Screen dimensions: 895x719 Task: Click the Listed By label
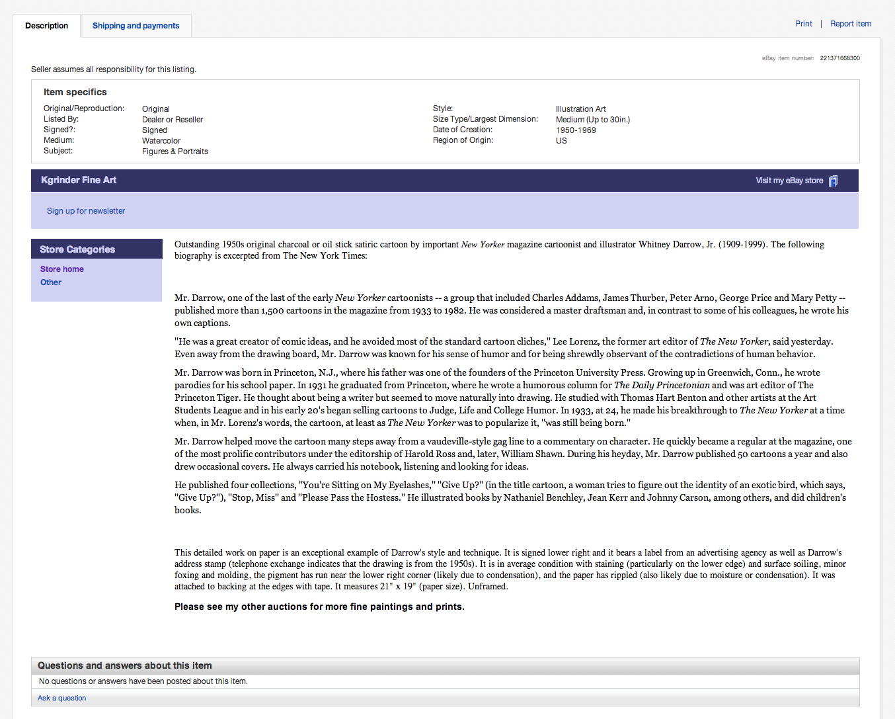pyautogui.click(x=61, y=119)
